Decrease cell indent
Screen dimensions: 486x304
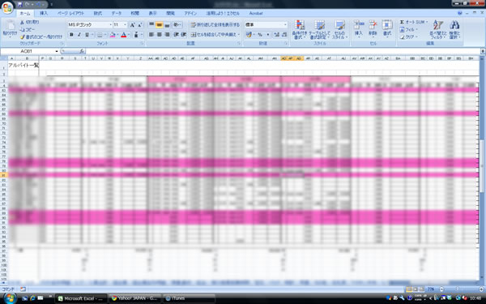[176, 35]
